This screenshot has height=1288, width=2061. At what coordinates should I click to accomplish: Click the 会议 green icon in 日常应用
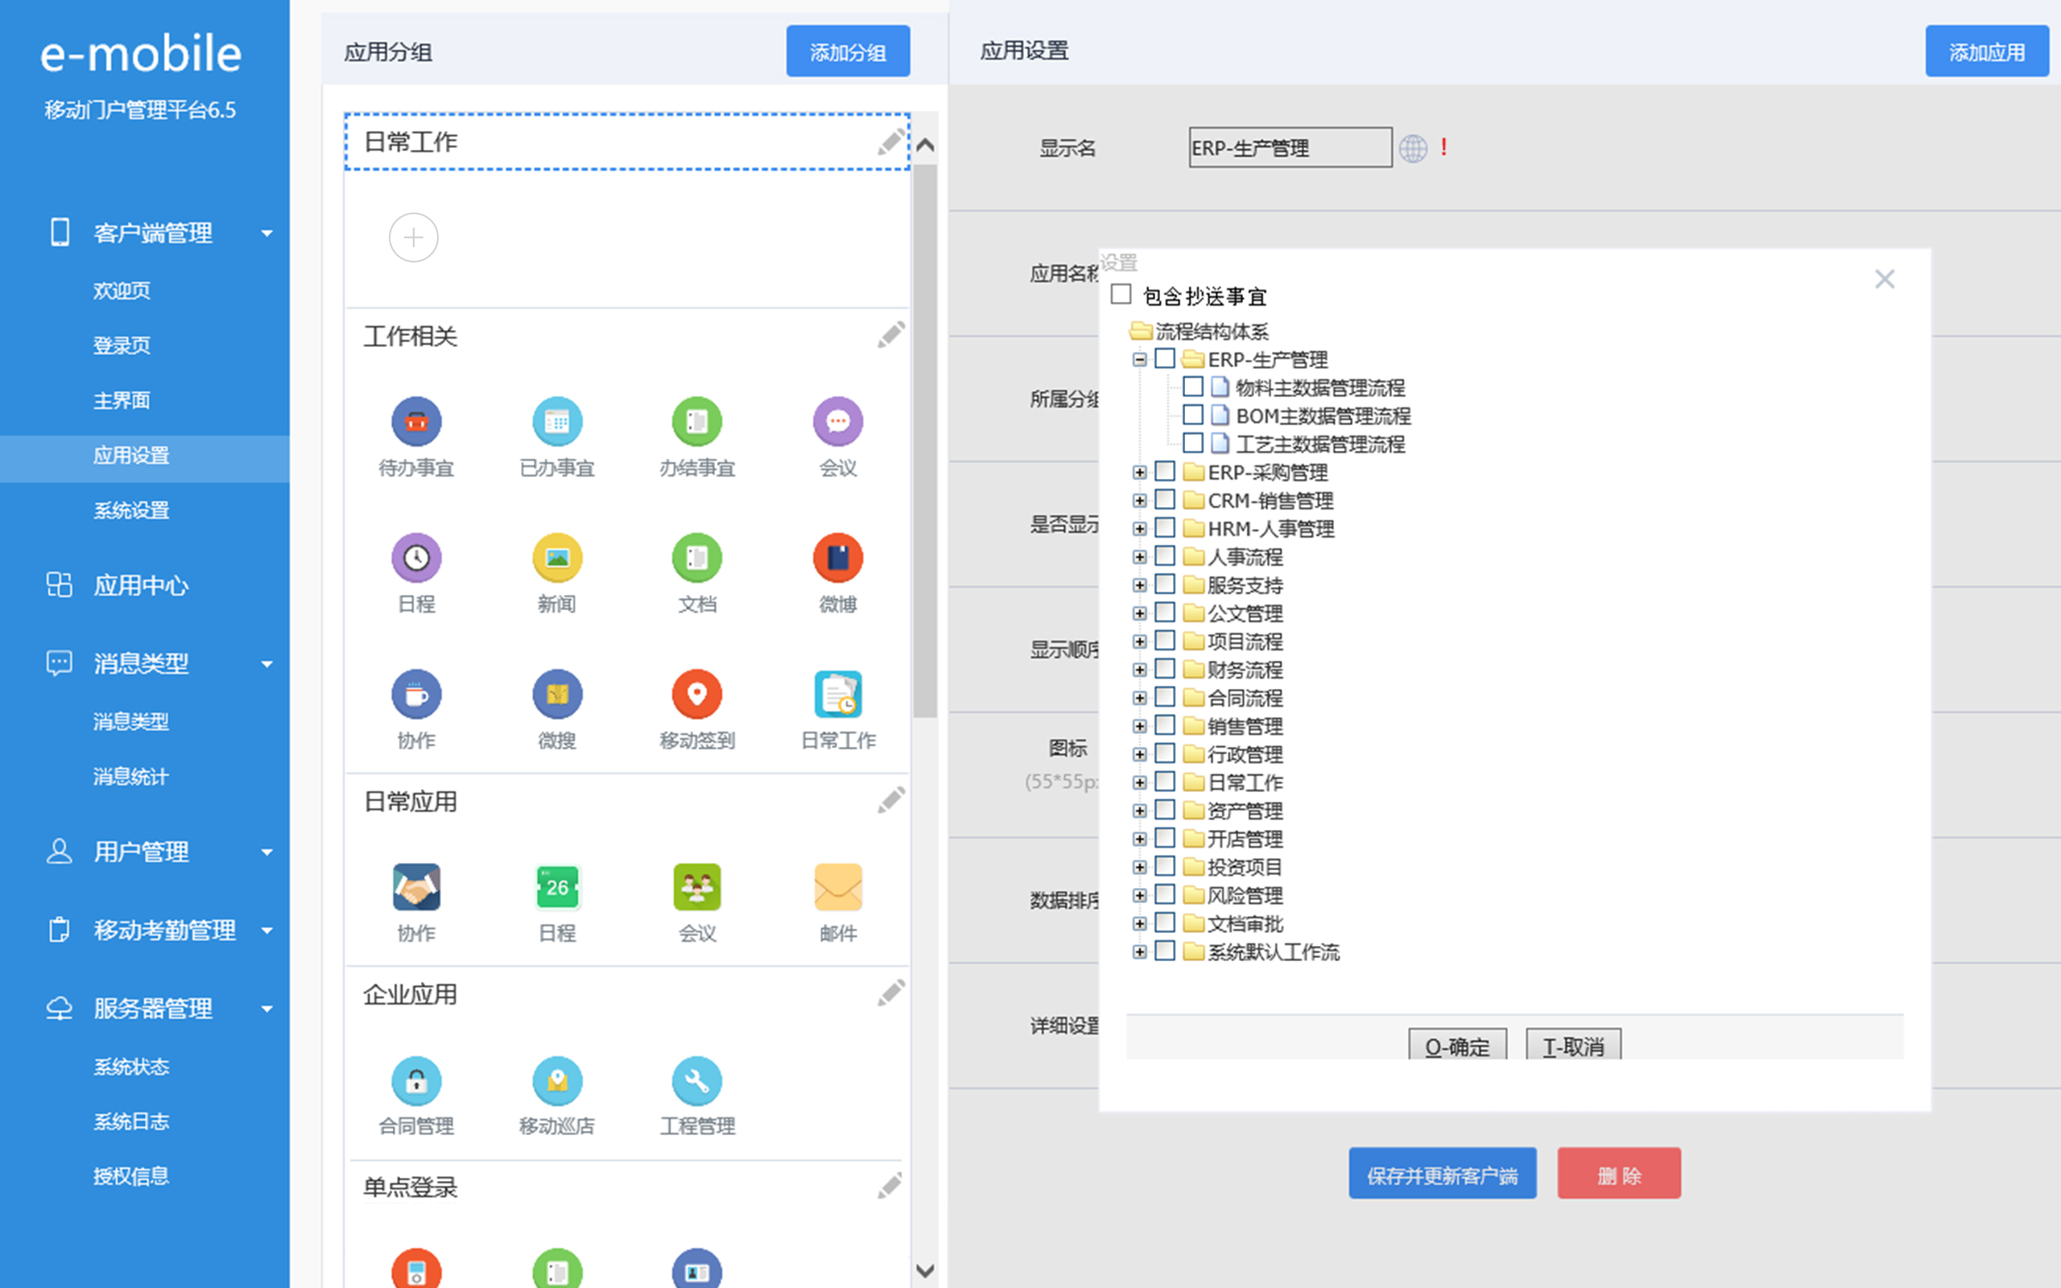click(696, 887)
